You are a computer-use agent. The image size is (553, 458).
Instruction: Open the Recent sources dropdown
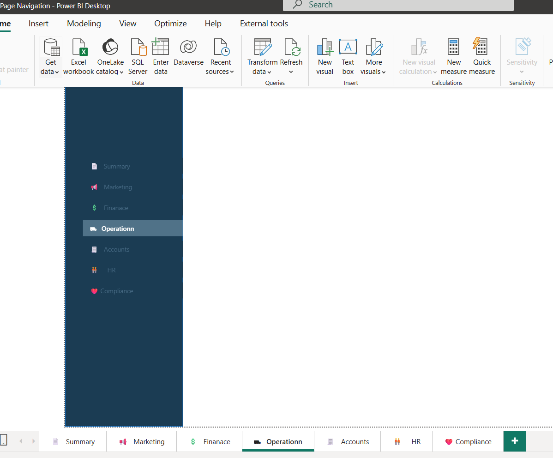coord(220,72)
